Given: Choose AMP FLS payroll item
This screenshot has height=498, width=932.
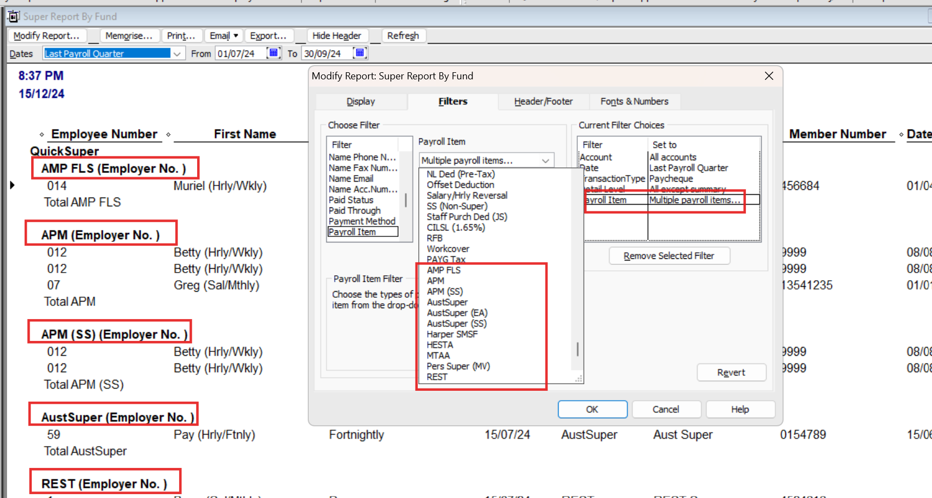Looking at the screenshot, I should pos(444,270).
